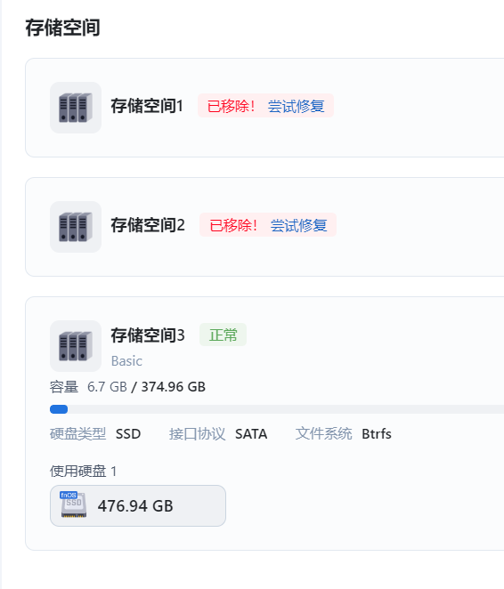The width and height of the screenshot is (504, 589).
Task: Select the 存储空间1 title
Action: tap(147, 106)
